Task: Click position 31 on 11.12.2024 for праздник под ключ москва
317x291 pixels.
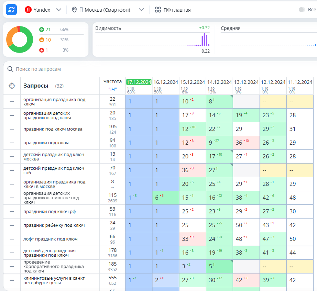Action: pyautogui.click(x=293, y=129)
